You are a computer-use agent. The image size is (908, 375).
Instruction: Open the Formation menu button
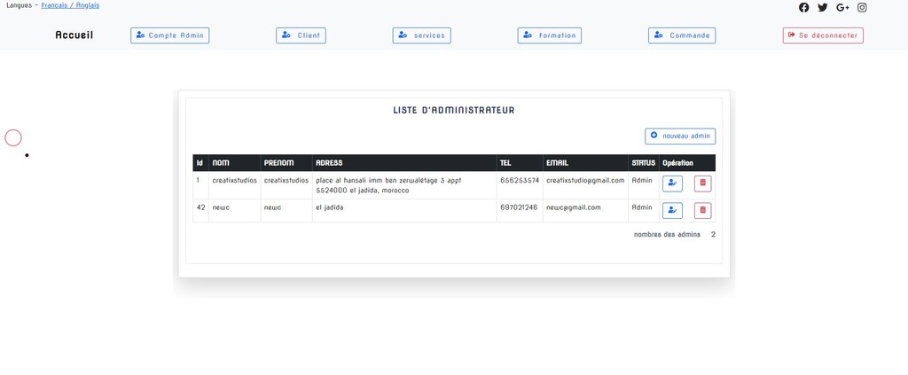point(550,35)
